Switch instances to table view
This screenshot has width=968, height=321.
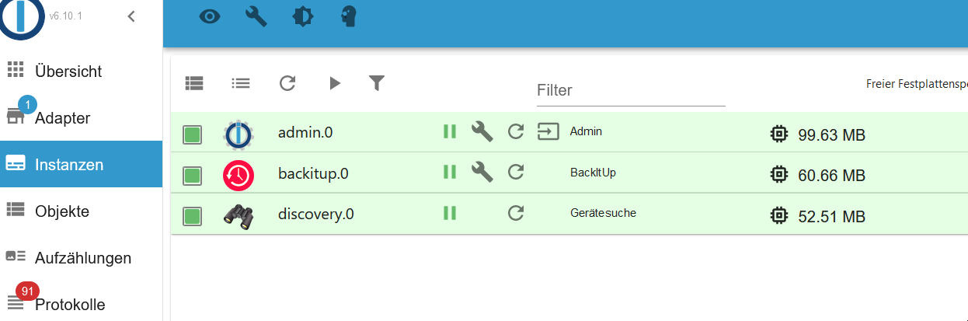click(194, 82)
